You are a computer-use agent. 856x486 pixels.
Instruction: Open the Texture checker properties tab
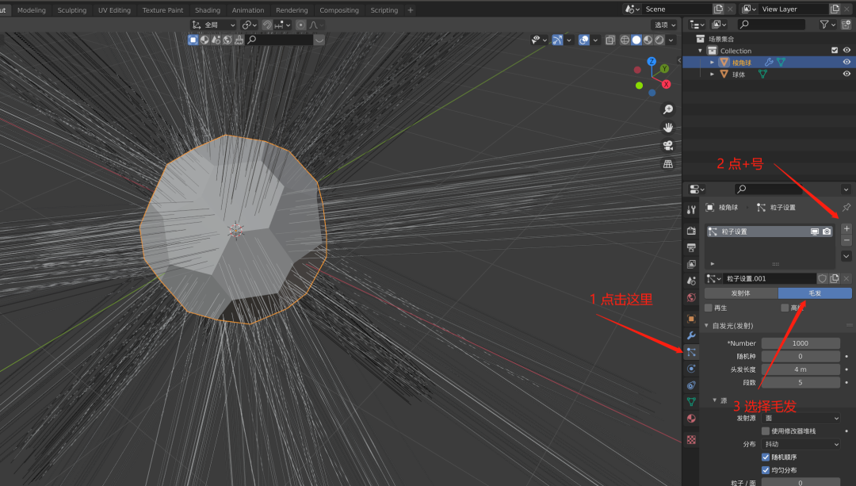(691, 439)
